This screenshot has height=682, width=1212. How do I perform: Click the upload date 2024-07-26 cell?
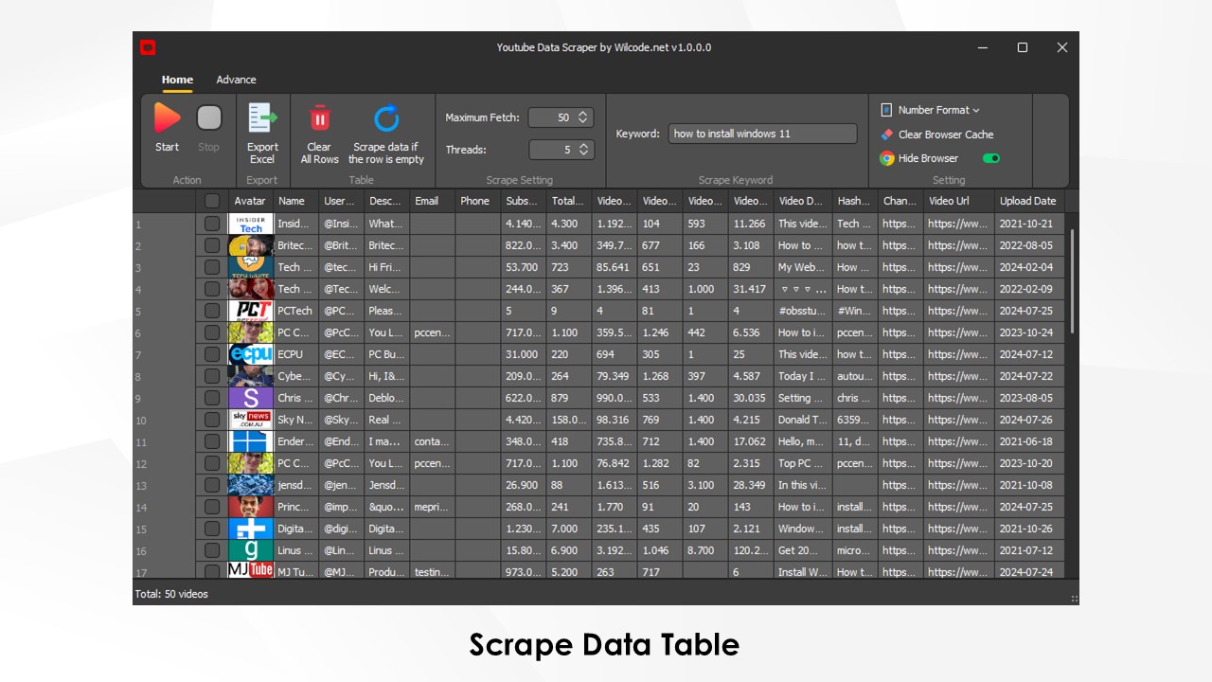[1029, 420]
